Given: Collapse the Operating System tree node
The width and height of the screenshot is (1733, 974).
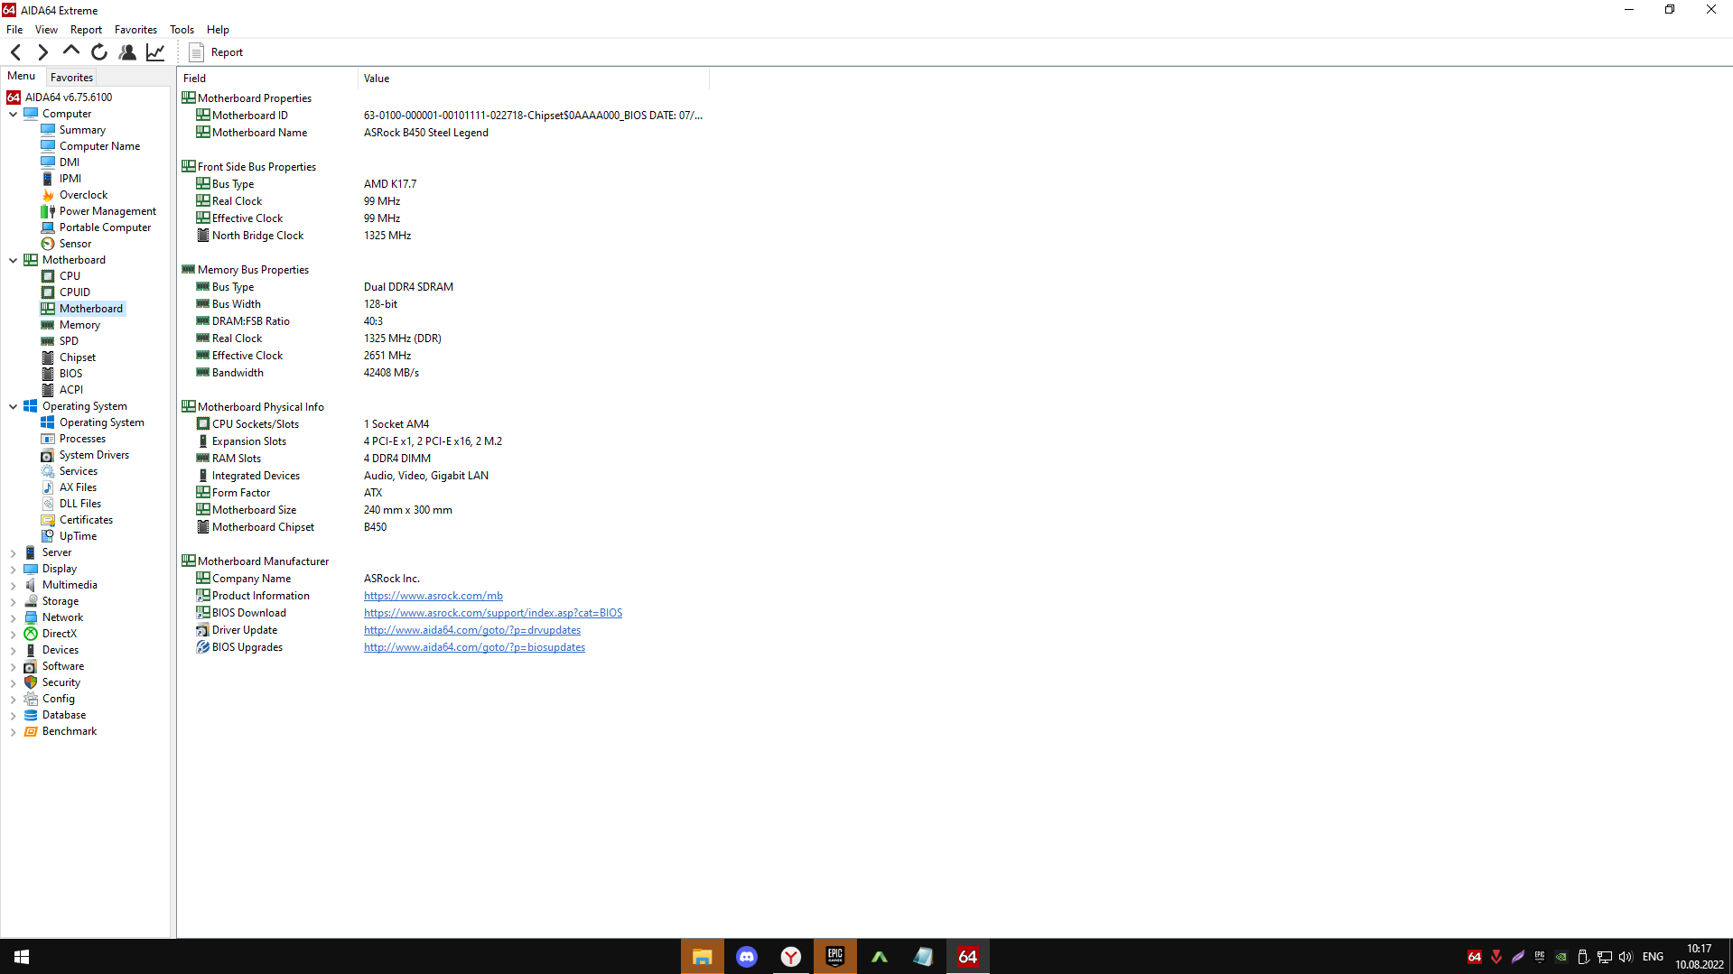Looking at the screenshot, I should coord(14,406).
